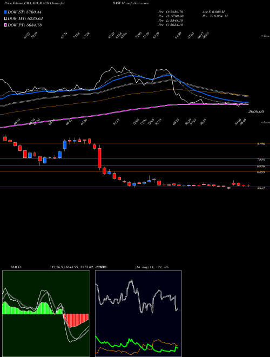Screen dimensions: 270x357
Task: Click the 8522 top value label
Action: (111, 36)
